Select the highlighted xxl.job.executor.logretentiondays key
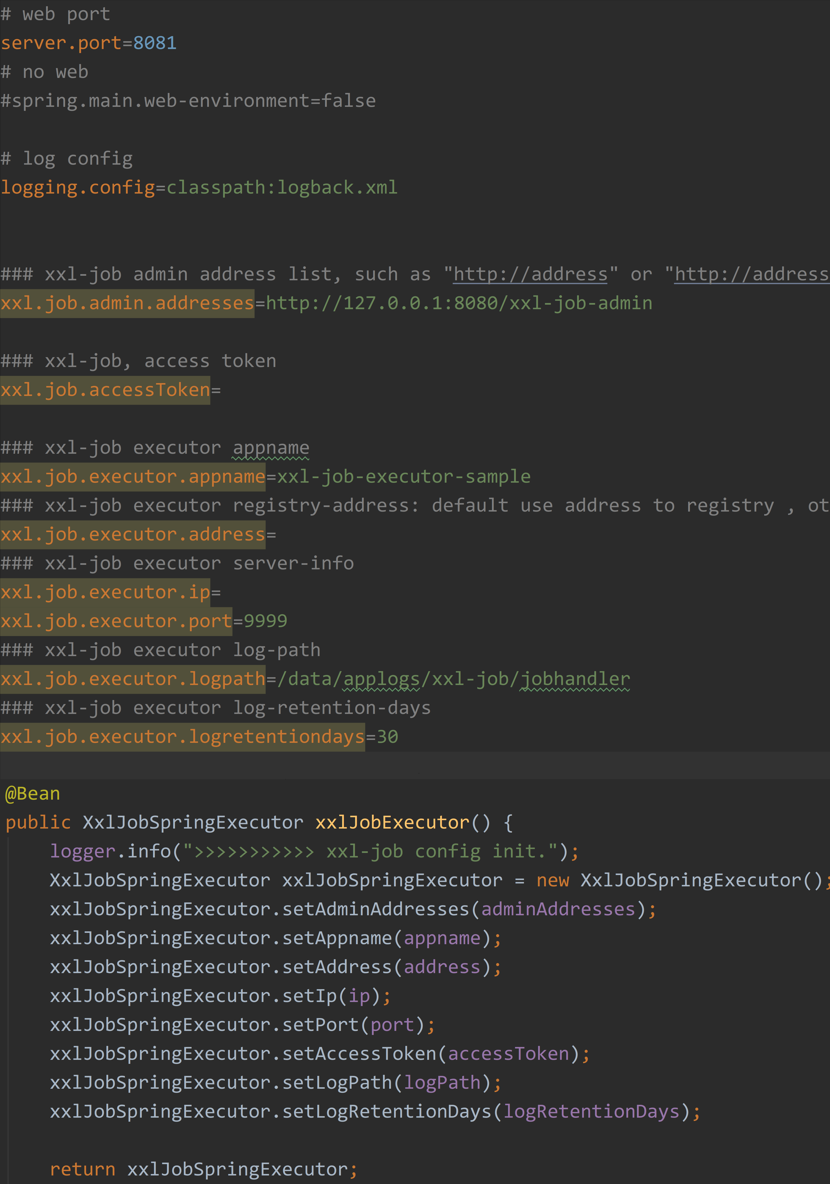This screenshot has width=830, height=1184. coord(182,736)
